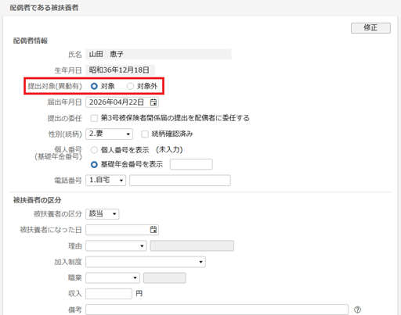Click the 生年月日 value 昭和36年12月18日

120,70
